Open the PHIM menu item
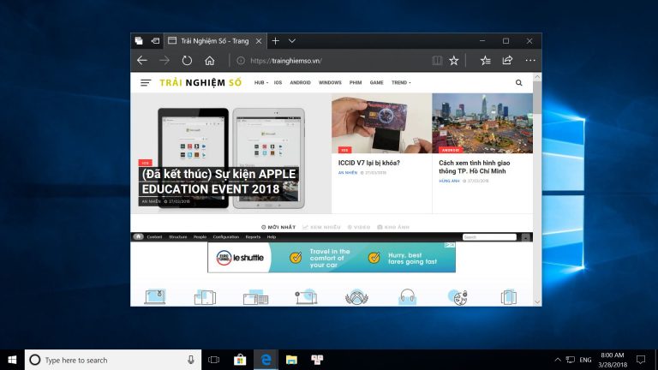The width and height of the screenshot is (658, 370). (x=356, y=82)
